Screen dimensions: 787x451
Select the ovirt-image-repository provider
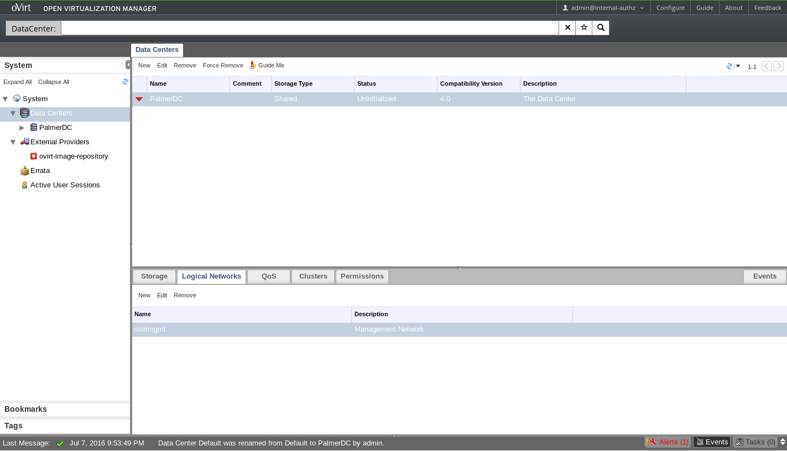(x=73, y=156)
